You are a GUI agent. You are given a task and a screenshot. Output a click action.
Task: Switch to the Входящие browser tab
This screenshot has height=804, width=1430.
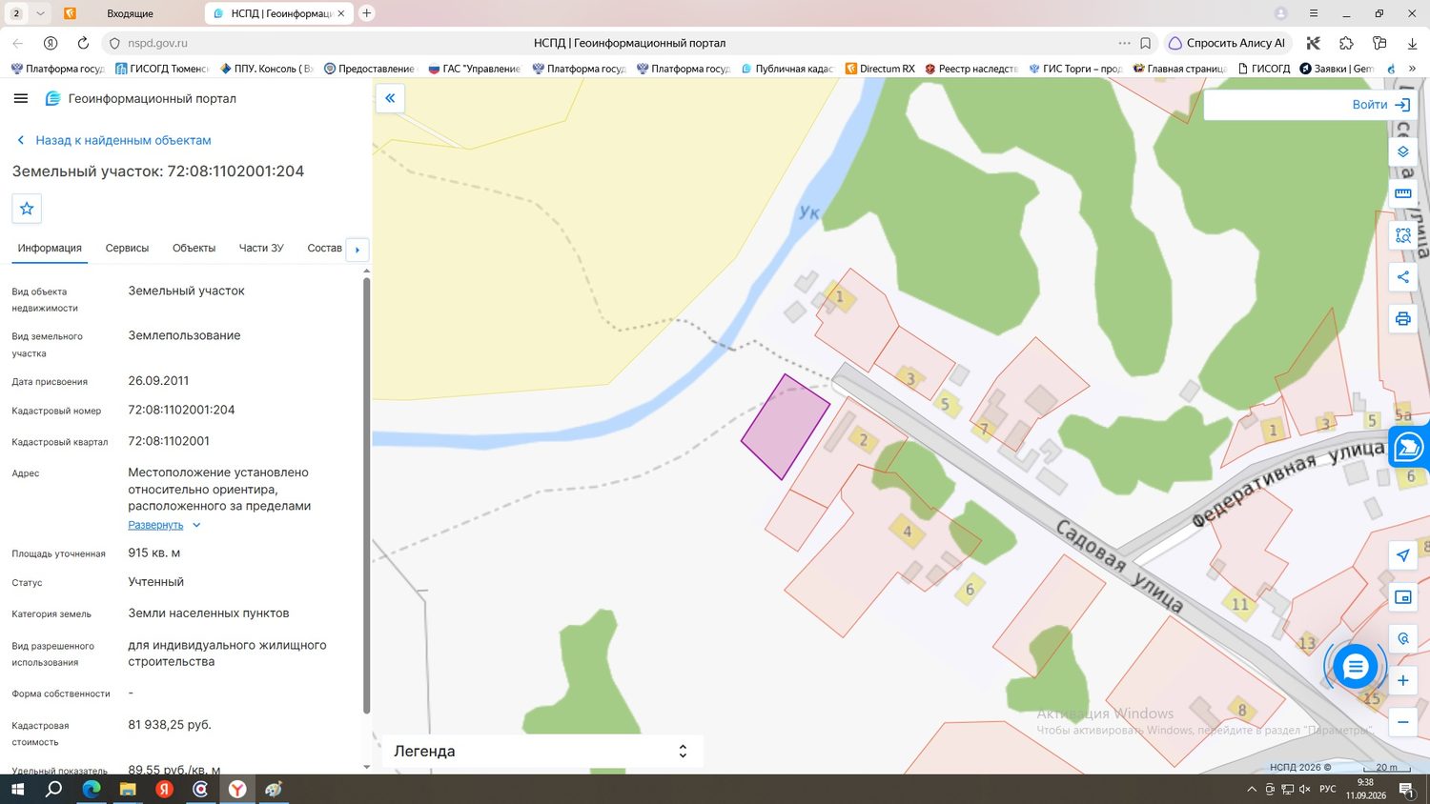[x=129, y=13]
